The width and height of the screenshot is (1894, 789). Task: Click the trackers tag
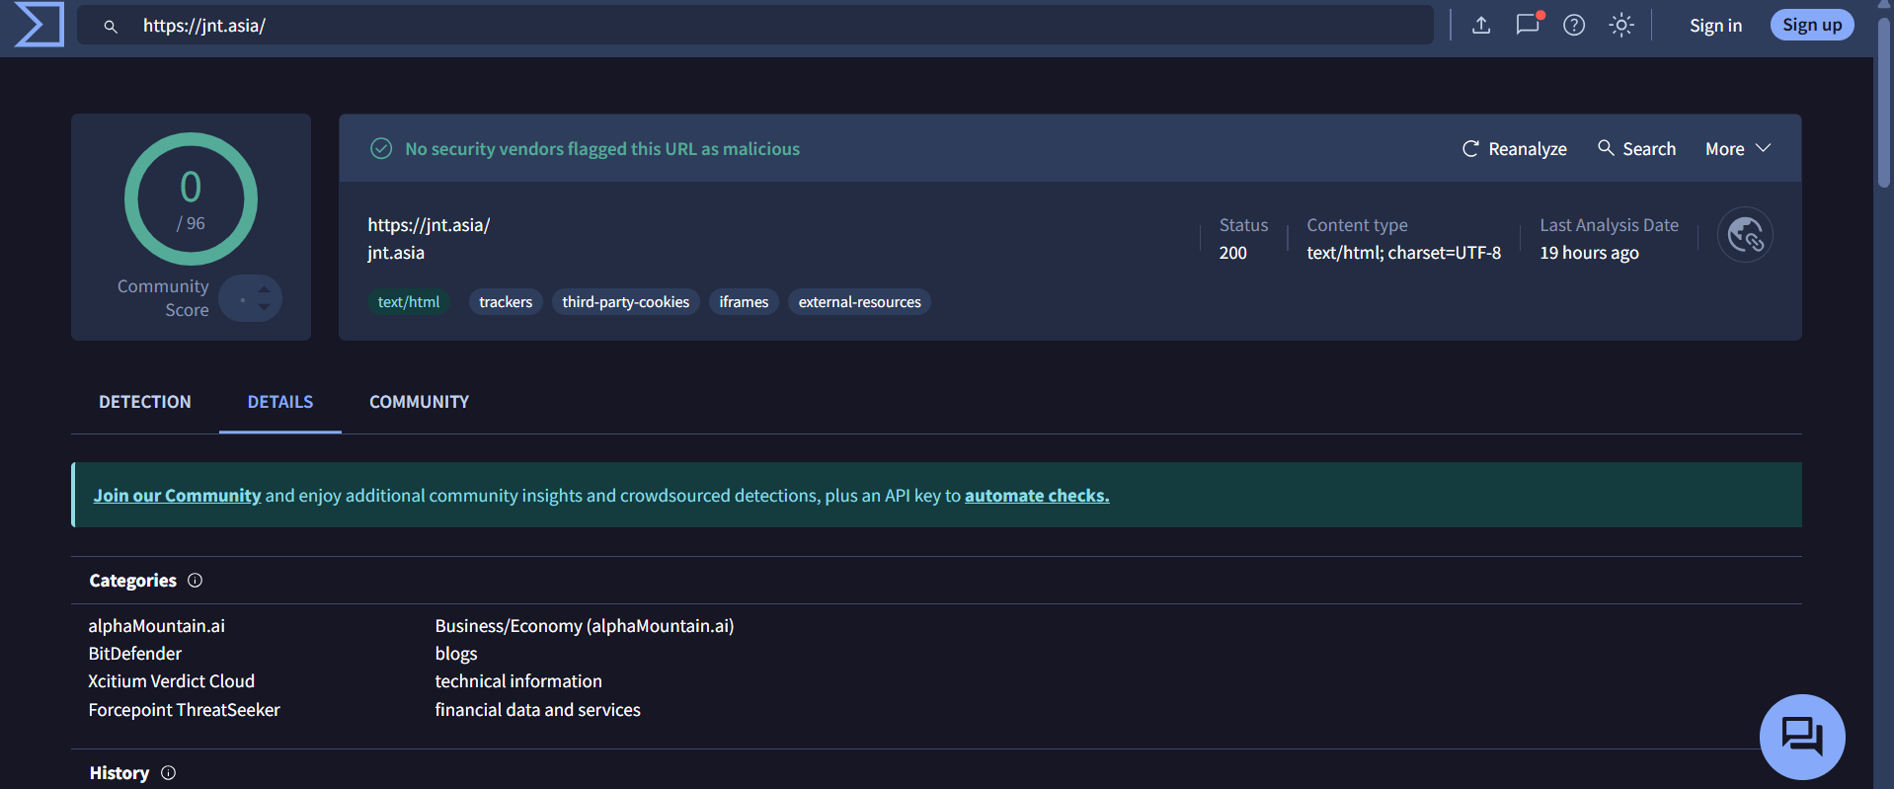506,302
